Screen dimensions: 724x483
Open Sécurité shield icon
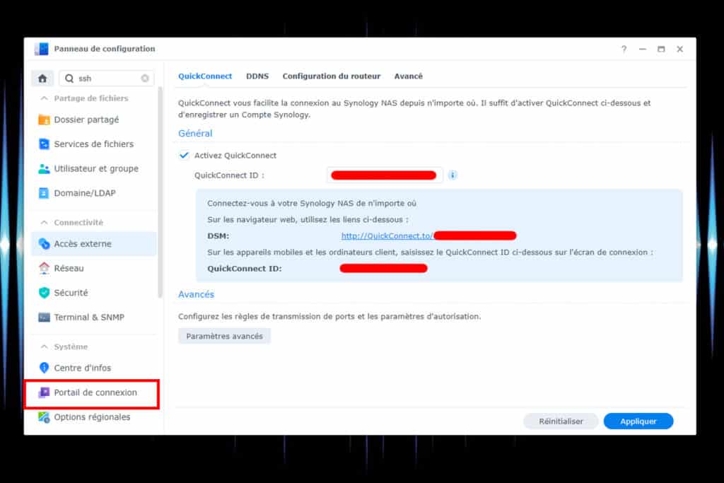click(44, 293)
